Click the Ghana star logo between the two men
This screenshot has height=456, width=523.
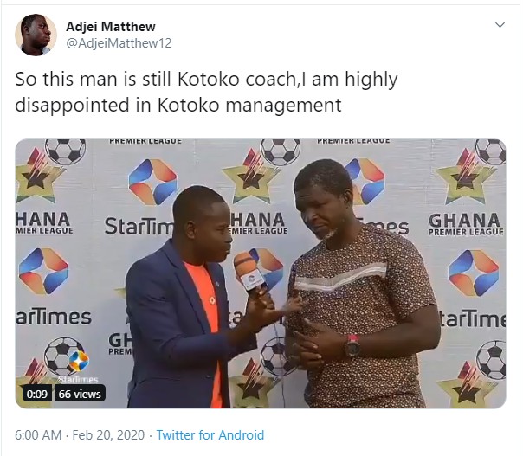tap(252, 177)
